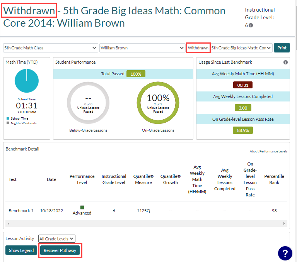The image size is (297, 262).
Task: Click the Benchmark Detail section heading
Action: click(x=22, y=149)
